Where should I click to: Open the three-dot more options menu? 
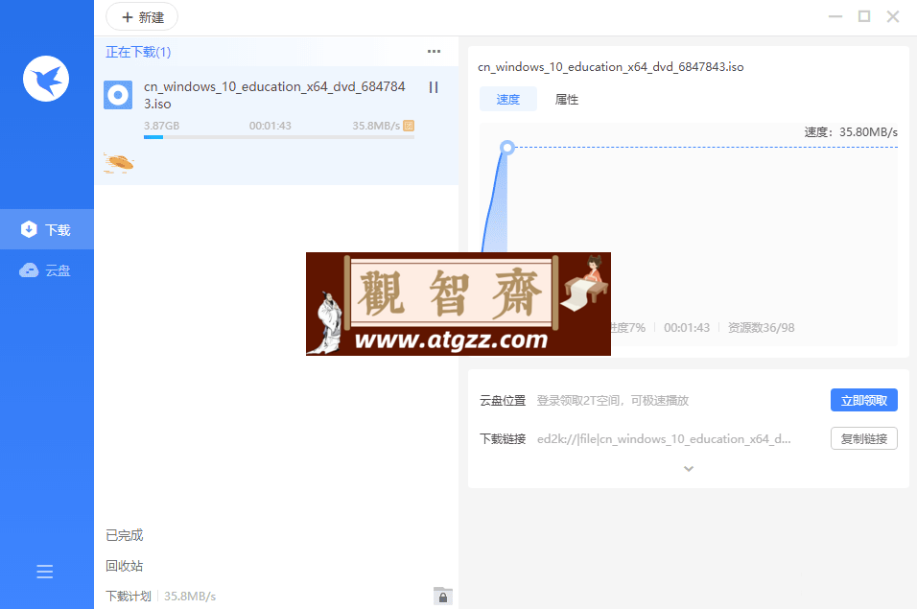coord(434,52)
